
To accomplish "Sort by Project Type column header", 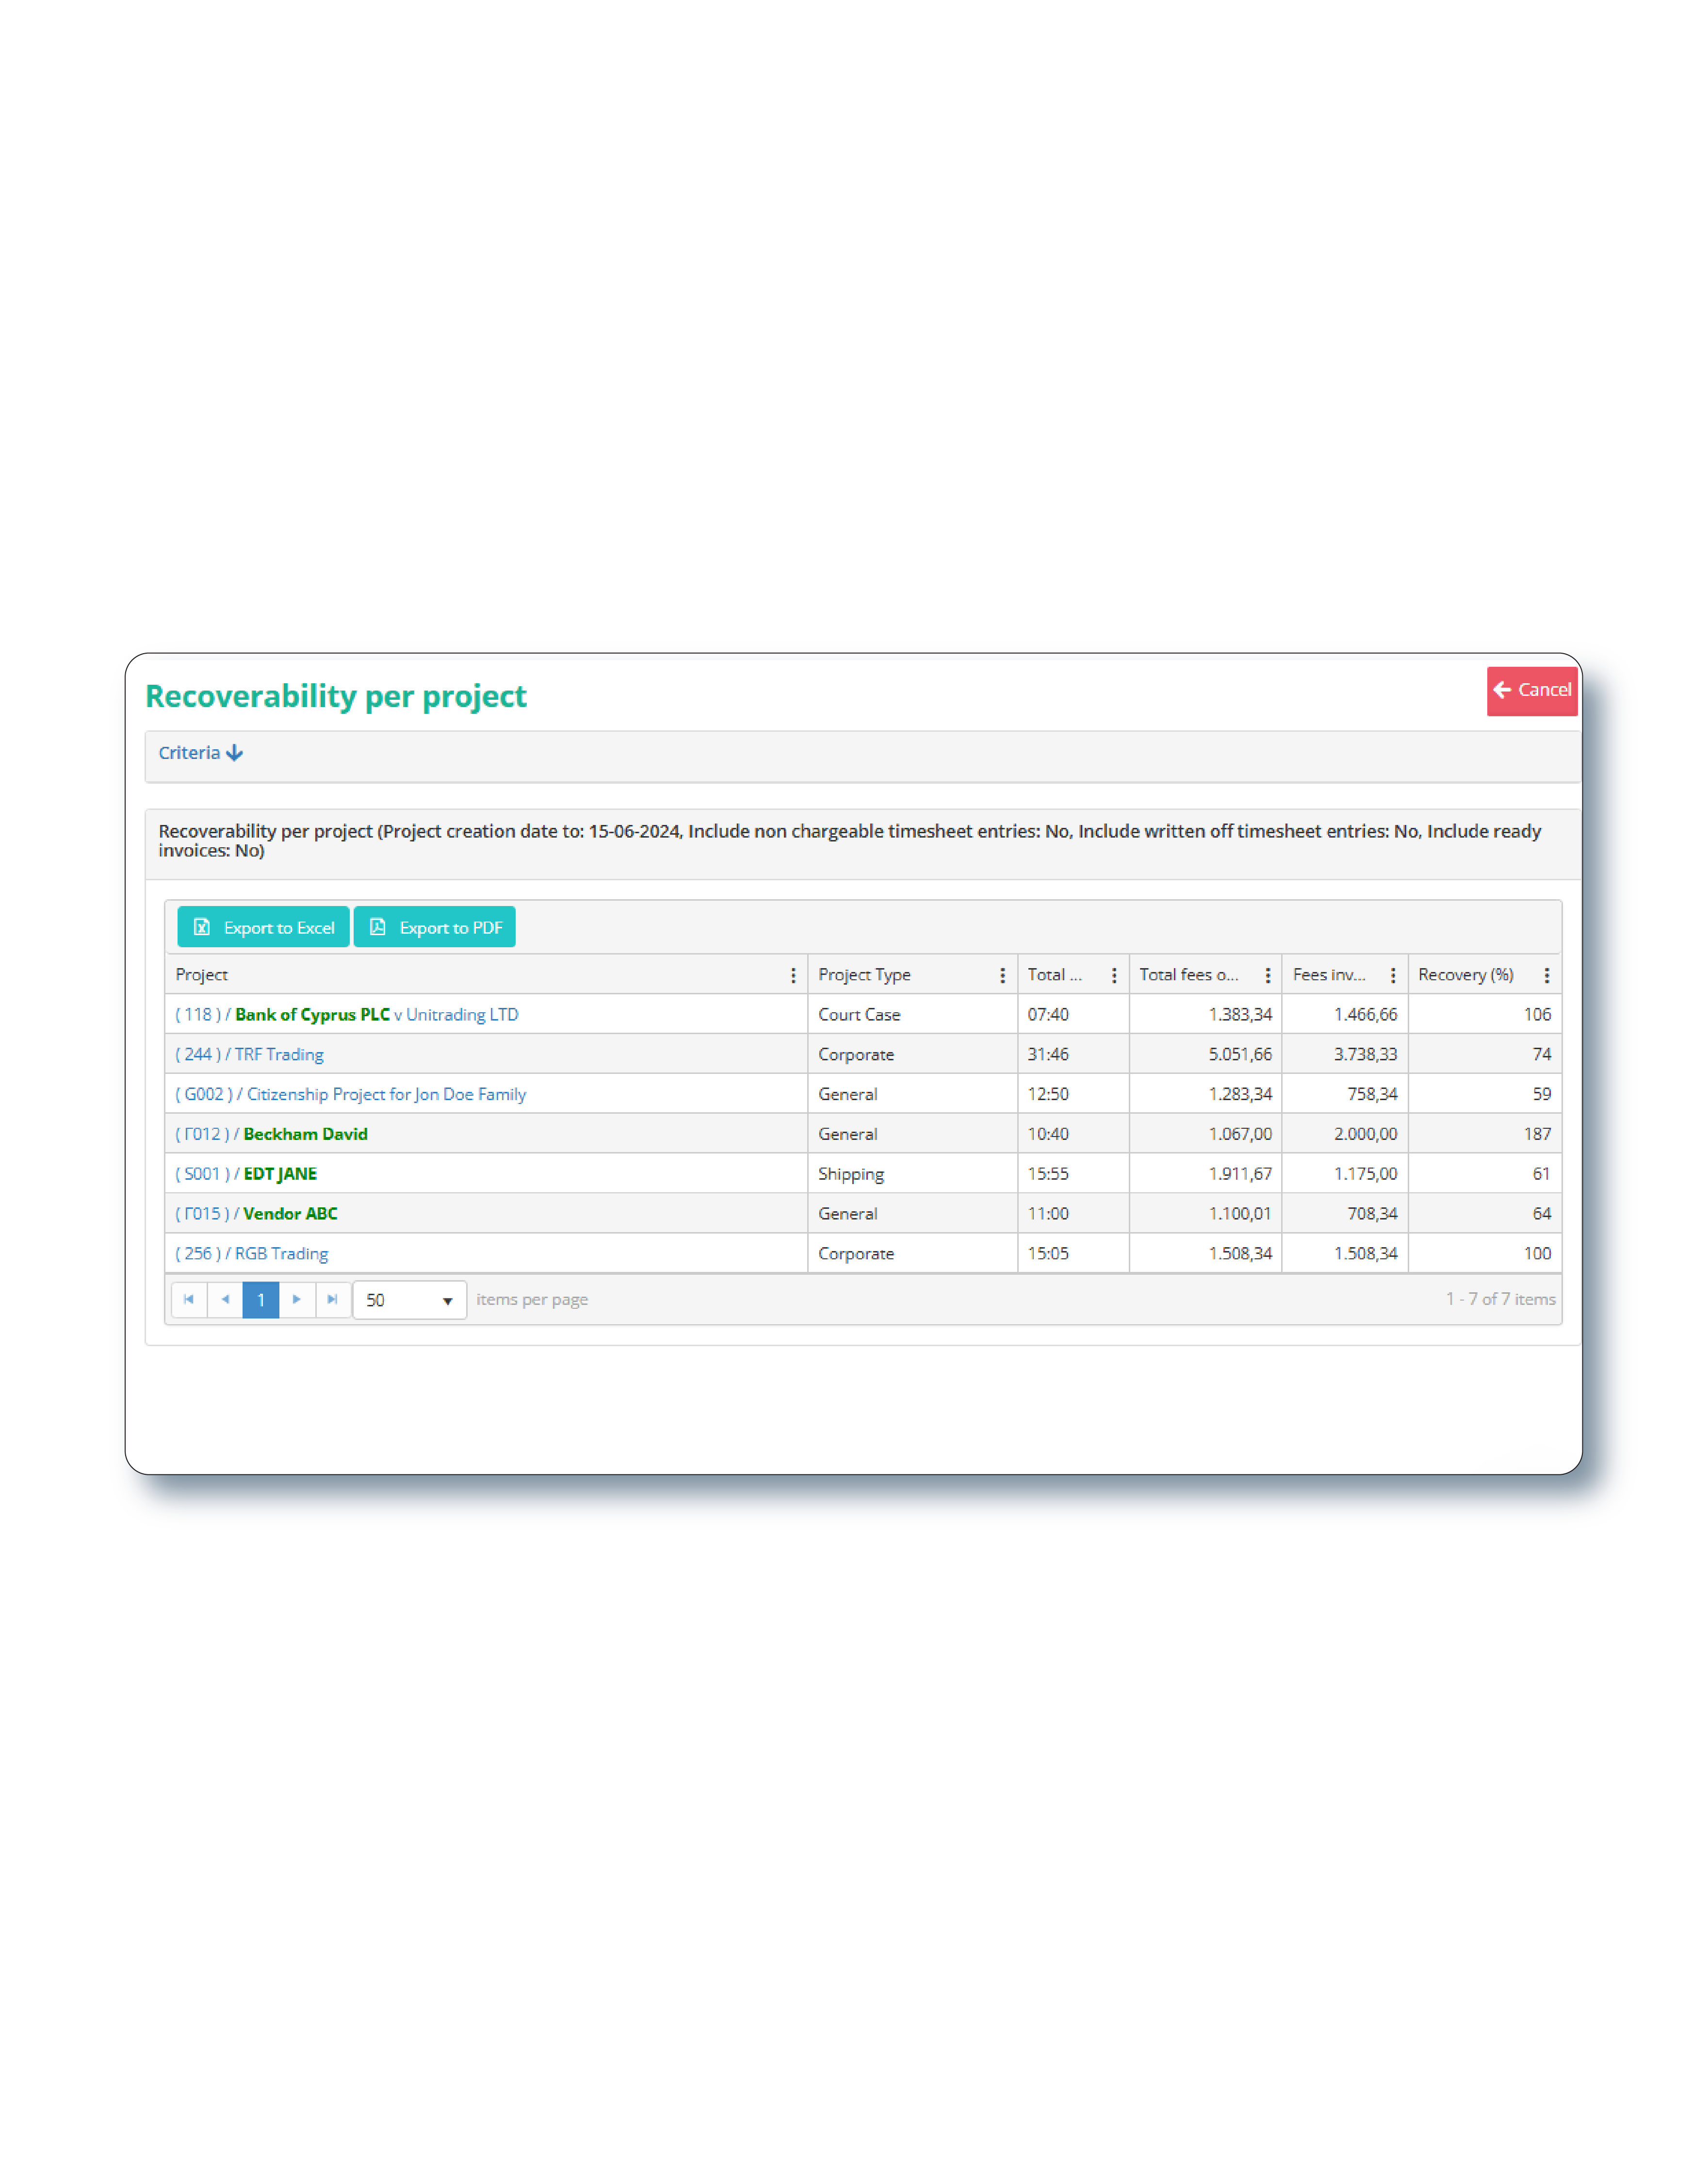I will [864, 974].
